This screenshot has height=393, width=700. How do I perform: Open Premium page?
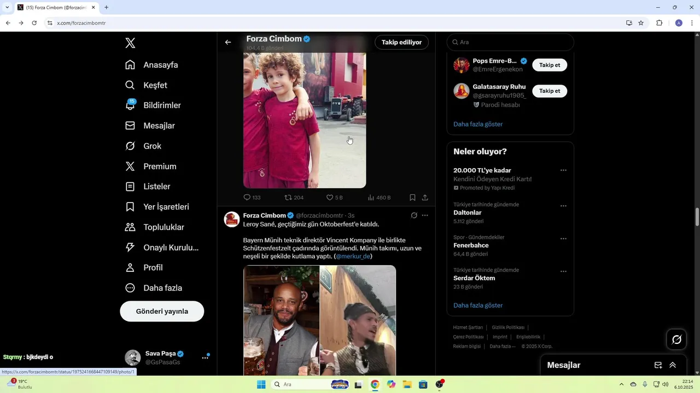(x=151, y=166)
